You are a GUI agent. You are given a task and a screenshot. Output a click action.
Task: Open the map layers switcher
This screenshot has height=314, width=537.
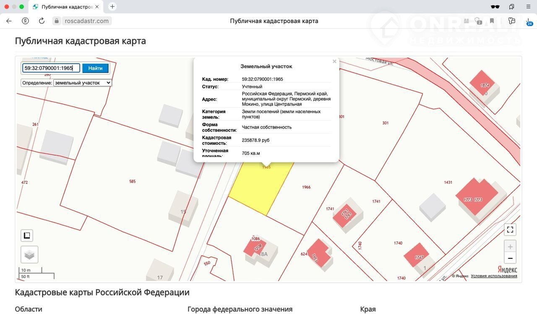[29, 255]
